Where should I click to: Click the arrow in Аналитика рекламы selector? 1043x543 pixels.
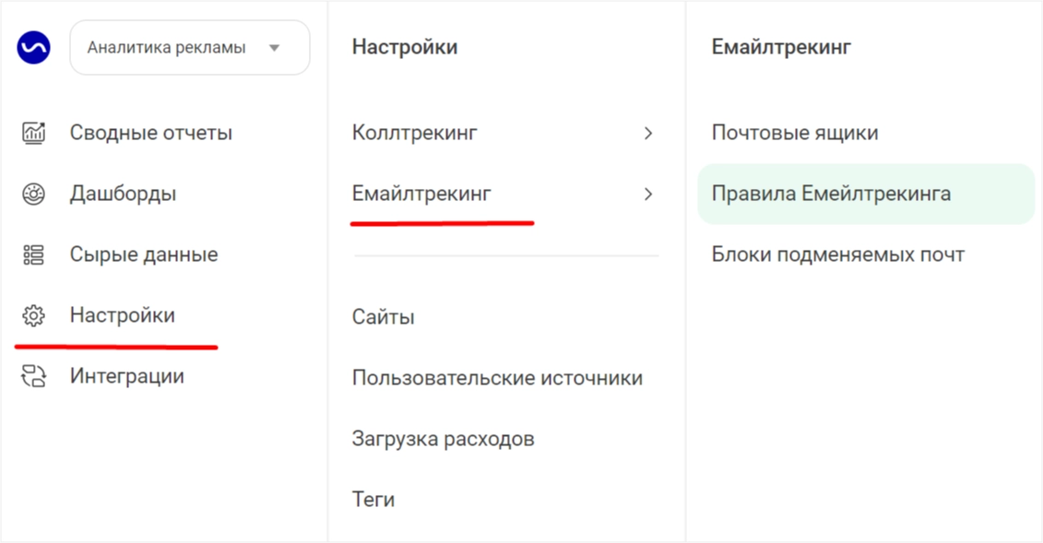[x=274, y=48]
